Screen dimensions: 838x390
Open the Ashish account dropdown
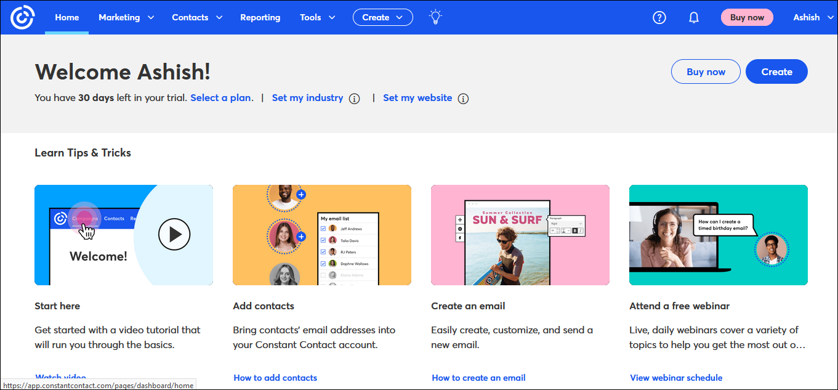[812, 17]
